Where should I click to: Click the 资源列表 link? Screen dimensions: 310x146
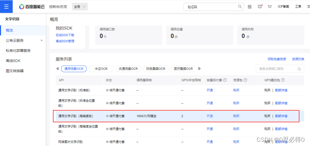point(298,59)
